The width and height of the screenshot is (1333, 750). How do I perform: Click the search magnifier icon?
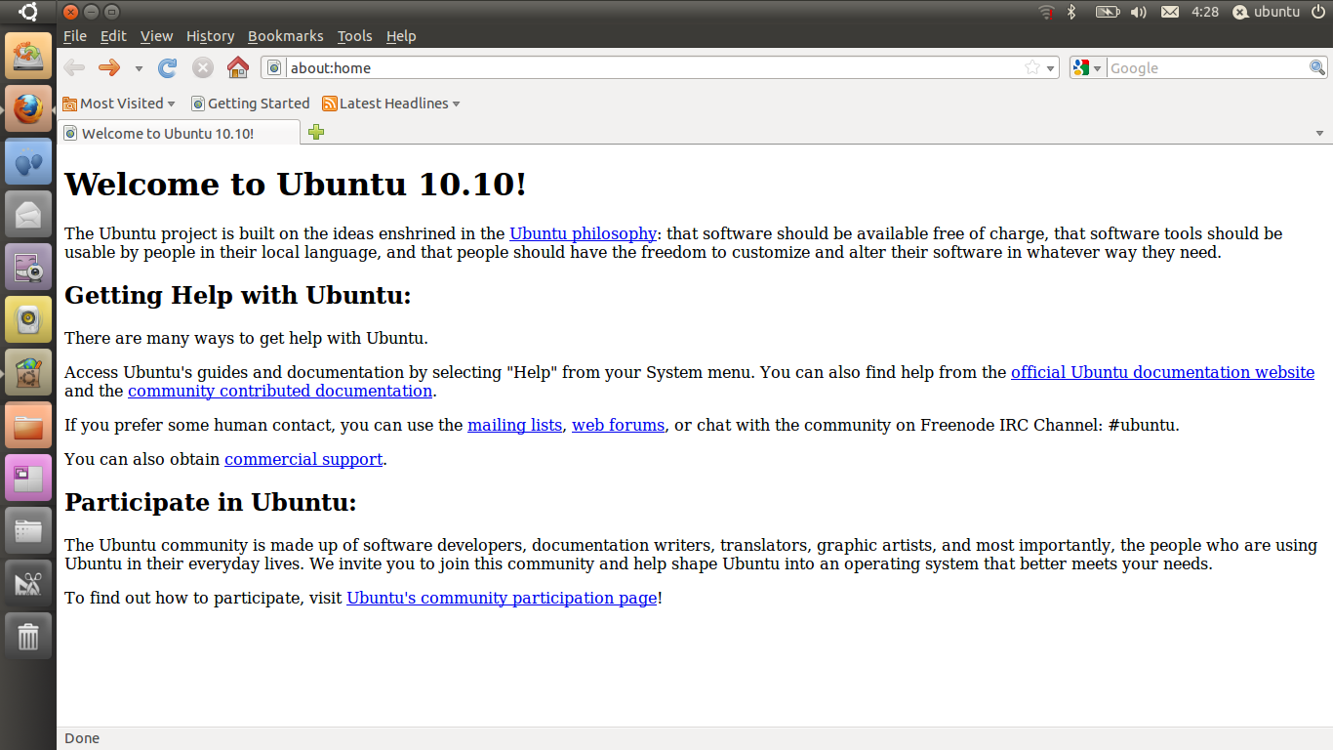[1317, 67]
